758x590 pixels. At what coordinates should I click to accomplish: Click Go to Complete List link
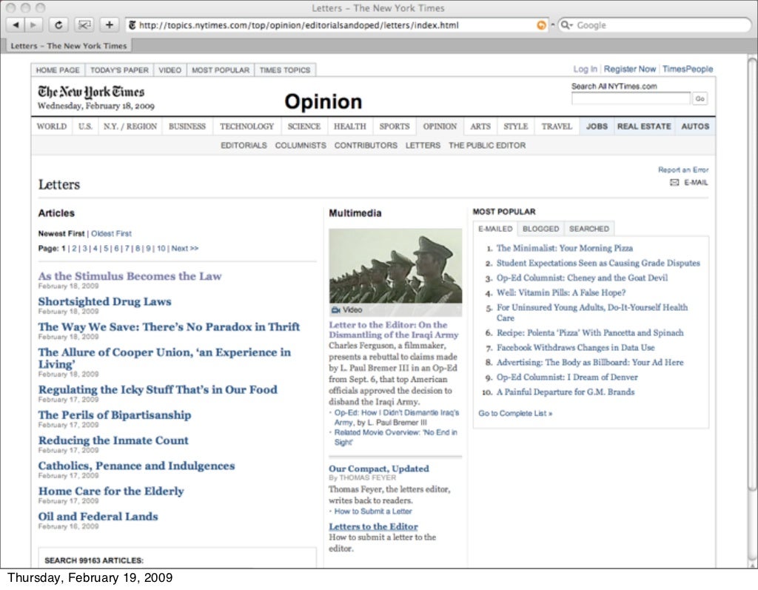[515, 414]
